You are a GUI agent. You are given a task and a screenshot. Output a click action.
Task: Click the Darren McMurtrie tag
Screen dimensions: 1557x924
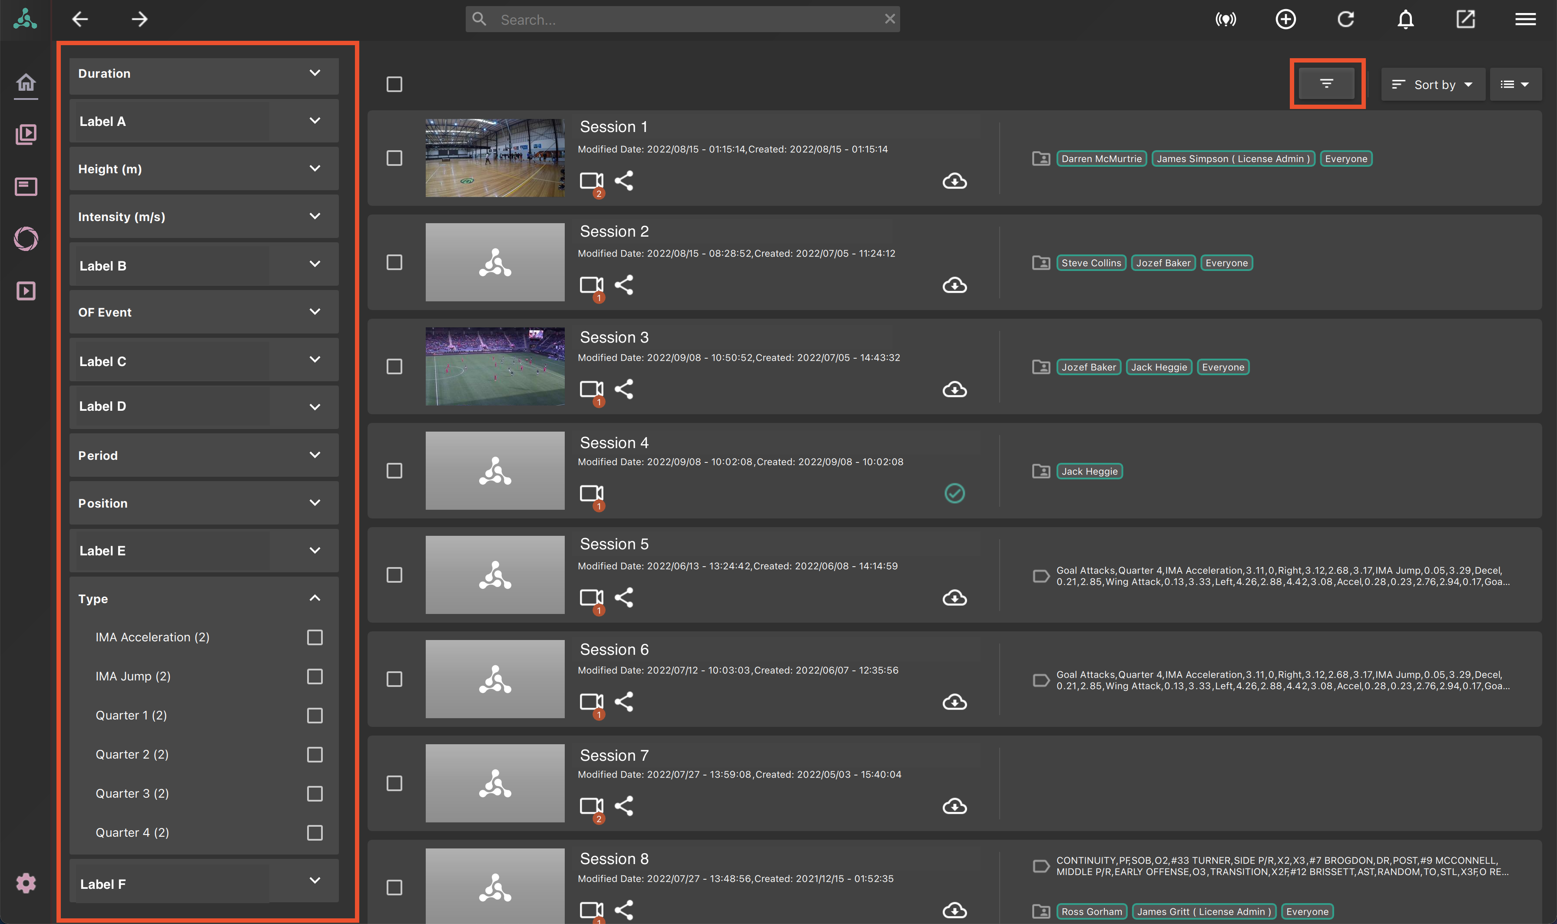[x=1101, y=159]
